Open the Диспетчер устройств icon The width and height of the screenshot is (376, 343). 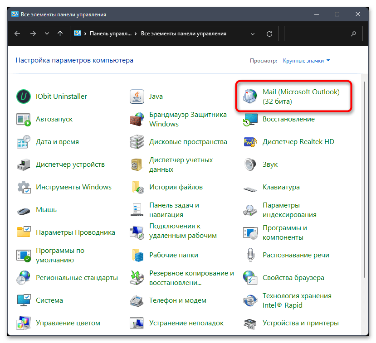pyautogui.click(x=23, y=164)
